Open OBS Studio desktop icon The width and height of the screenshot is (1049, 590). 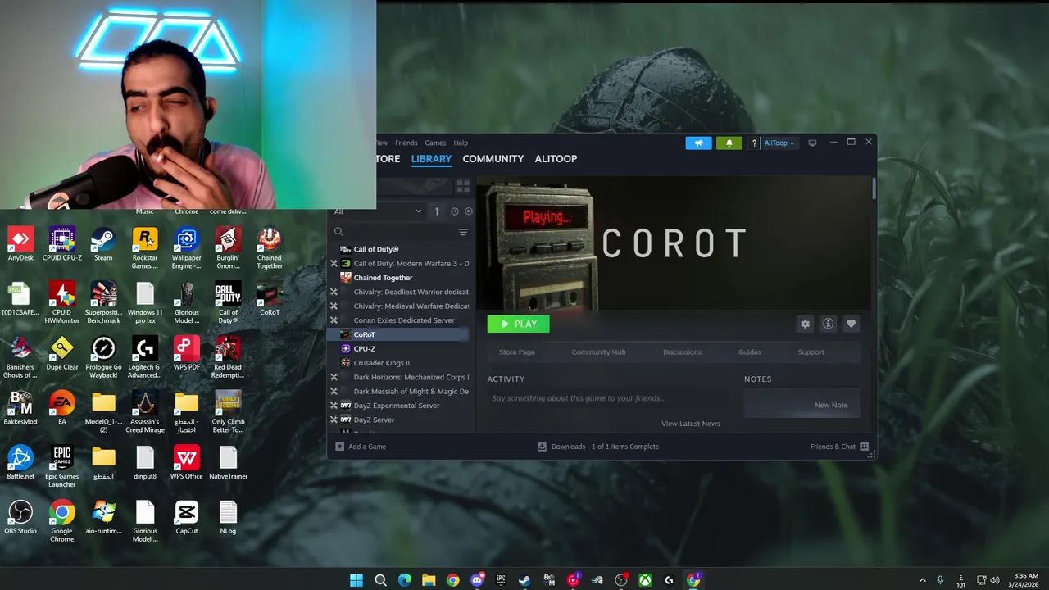(20, 518)
